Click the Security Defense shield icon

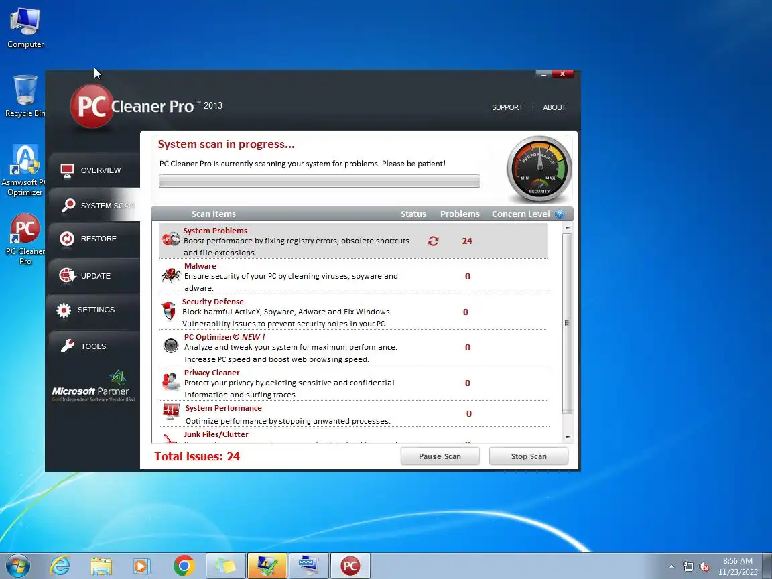[168, 311]
